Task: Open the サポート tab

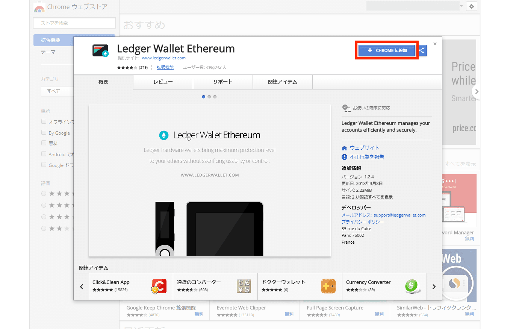Action: coord(223,82)
